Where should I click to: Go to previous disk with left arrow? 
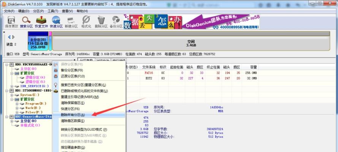(x=9, y=37)
